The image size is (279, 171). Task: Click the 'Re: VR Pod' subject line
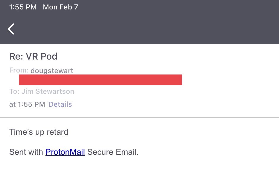tap(33, 56)
